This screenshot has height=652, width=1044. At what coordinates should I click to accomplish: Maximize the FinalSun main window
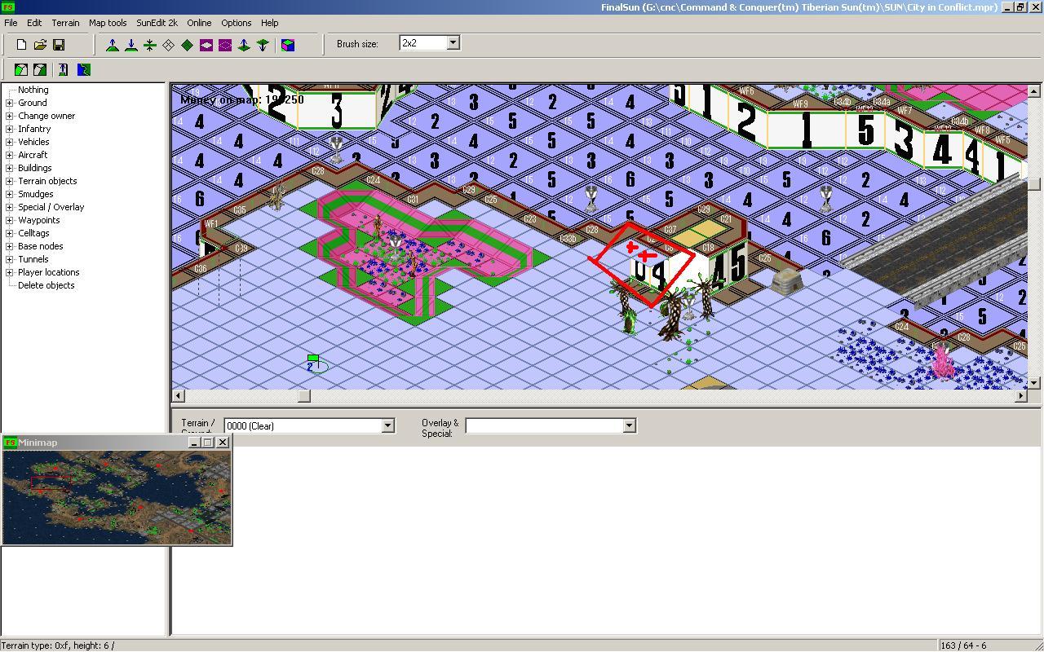point(1020,7)
